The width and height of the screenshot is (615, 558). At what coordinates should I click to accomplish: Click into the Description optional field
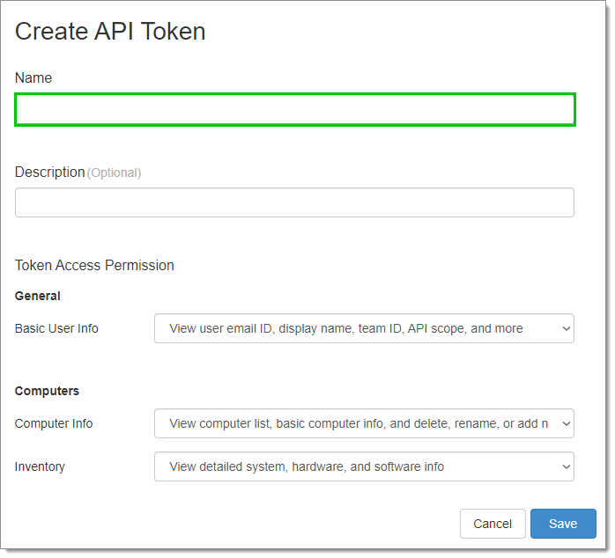(294, 202)
